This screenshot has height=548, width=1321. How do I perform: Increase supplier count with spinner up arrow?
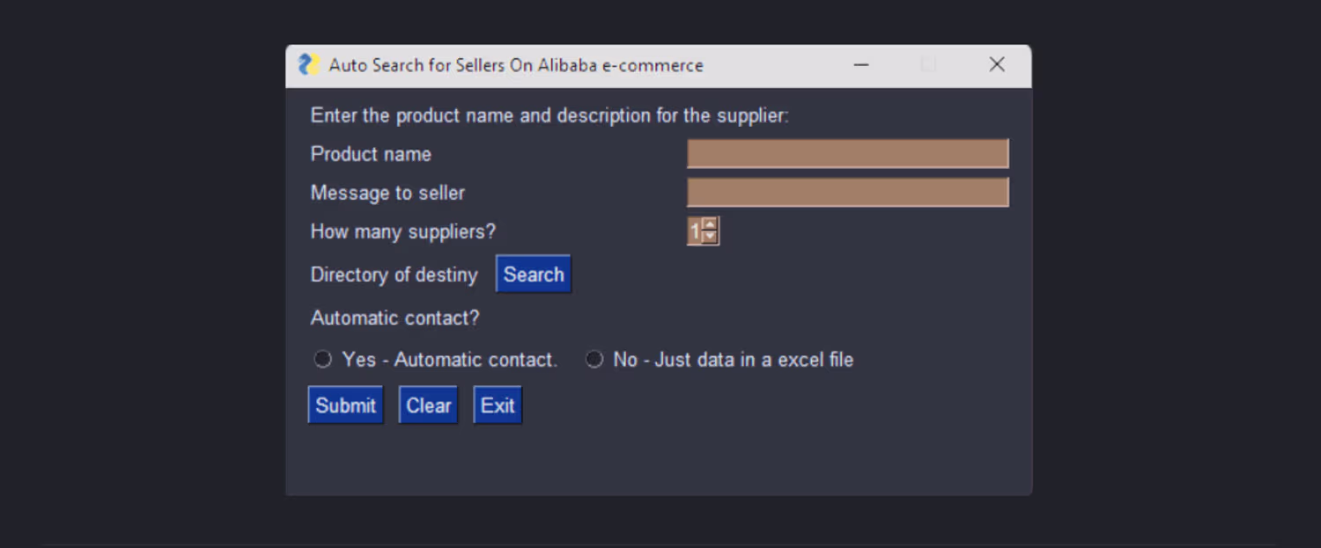[x=711, y=225]
